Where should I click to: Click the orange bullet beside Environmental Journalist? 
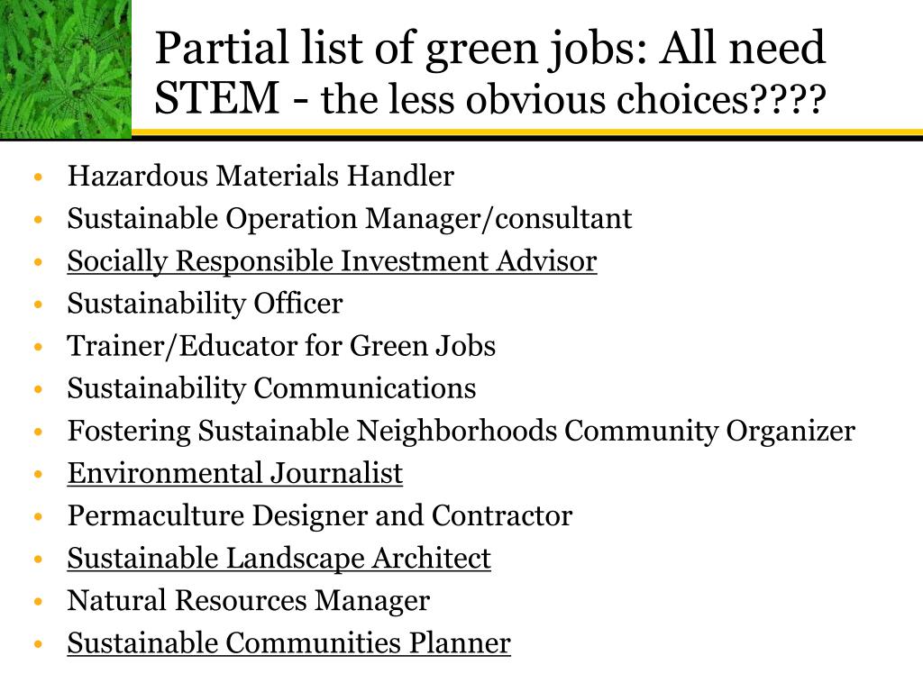[39, 474]
